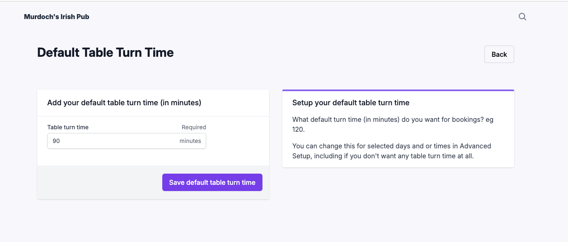Click the "Required" indicator text

(194, 127)
